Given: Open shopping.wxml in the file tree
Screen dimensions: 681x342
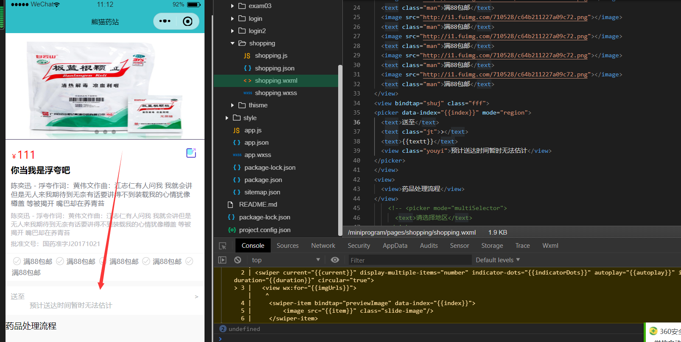Looking at the screenshot, I should click(x=276, y=81).
